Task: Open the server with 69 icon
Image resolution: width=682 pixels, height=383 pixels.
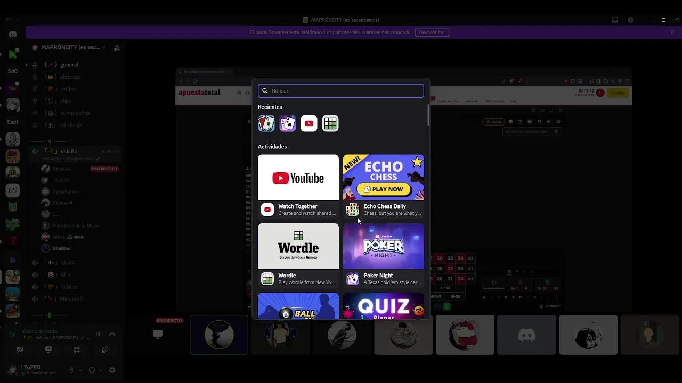Action: (x=13, y=190)
